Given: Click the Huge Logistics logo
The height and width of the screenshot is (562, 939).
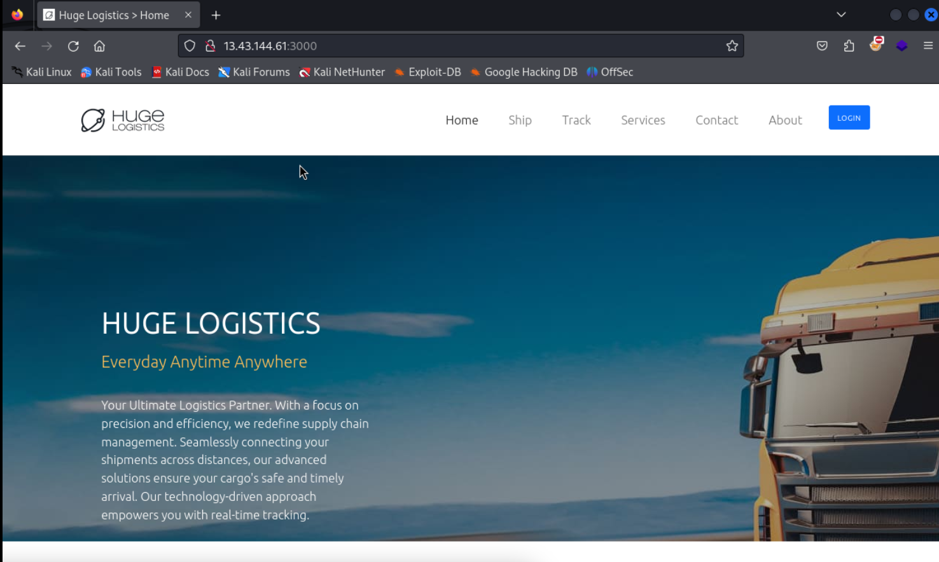Looking at the screenshot, I should 123,120.
